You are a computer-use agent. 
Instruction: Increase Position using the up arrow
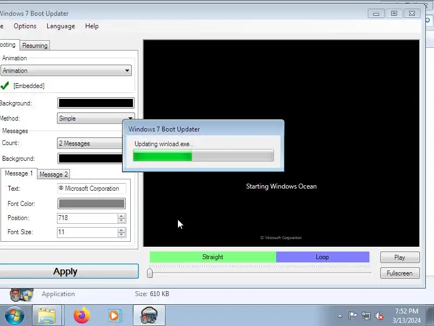click(x=122, y=216)
